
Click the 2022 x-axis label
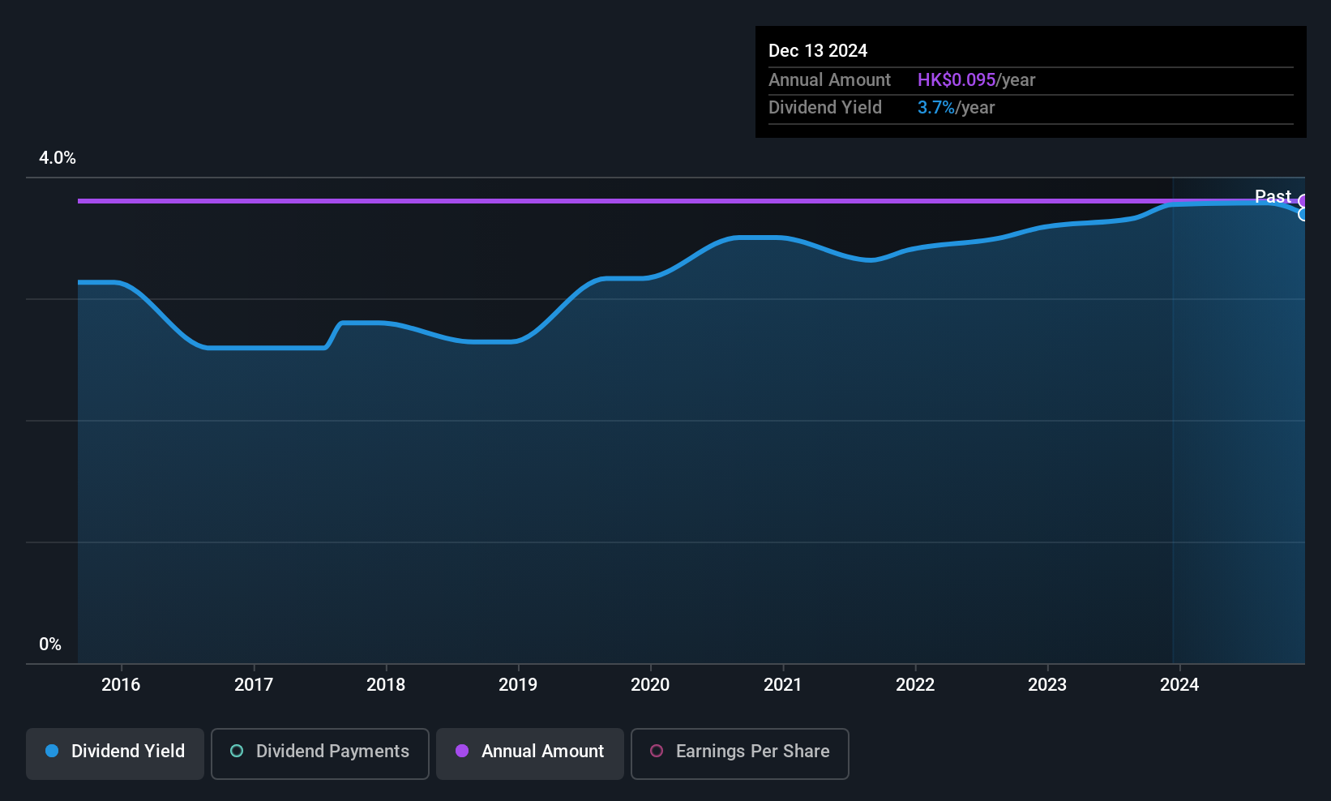[x=915, y=684]
